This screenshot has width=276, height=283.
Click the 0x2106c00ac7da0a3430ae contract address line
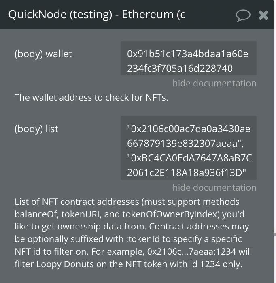click(x=189, y=129)
